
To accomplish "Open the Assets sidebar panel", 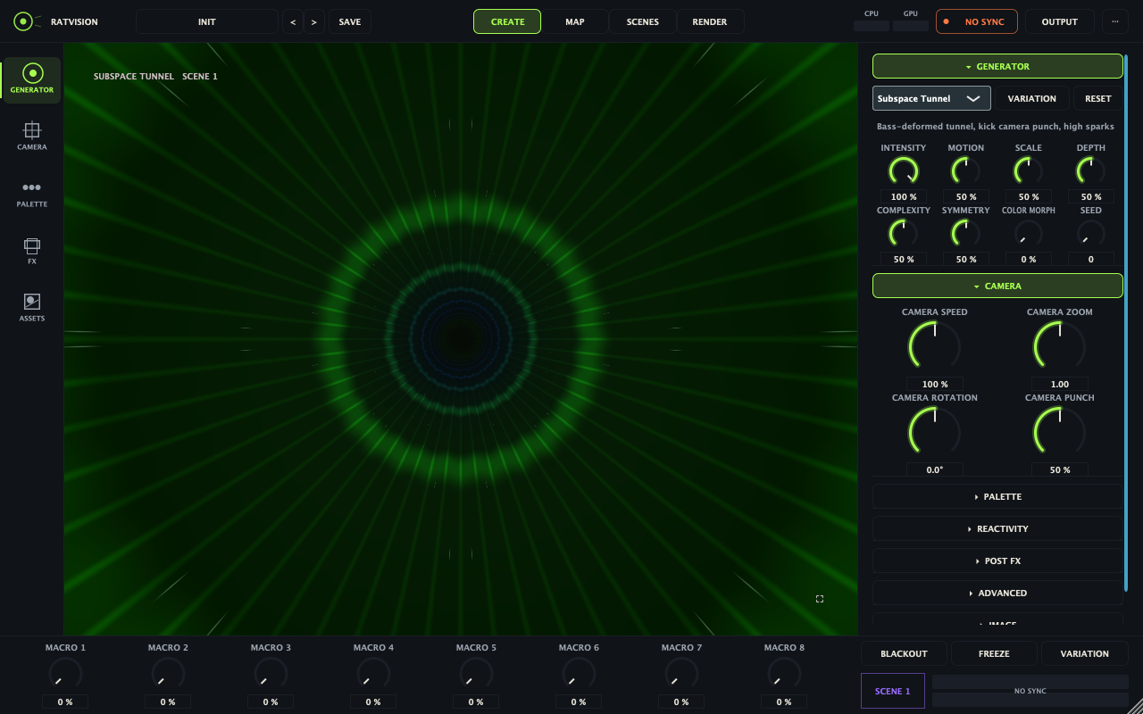I will pos(32,308).
